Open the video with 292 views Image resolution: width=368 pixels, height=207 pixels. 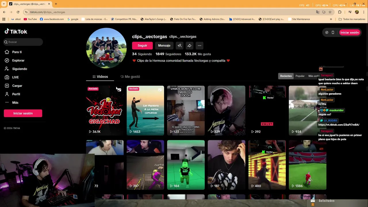point(267,110)
